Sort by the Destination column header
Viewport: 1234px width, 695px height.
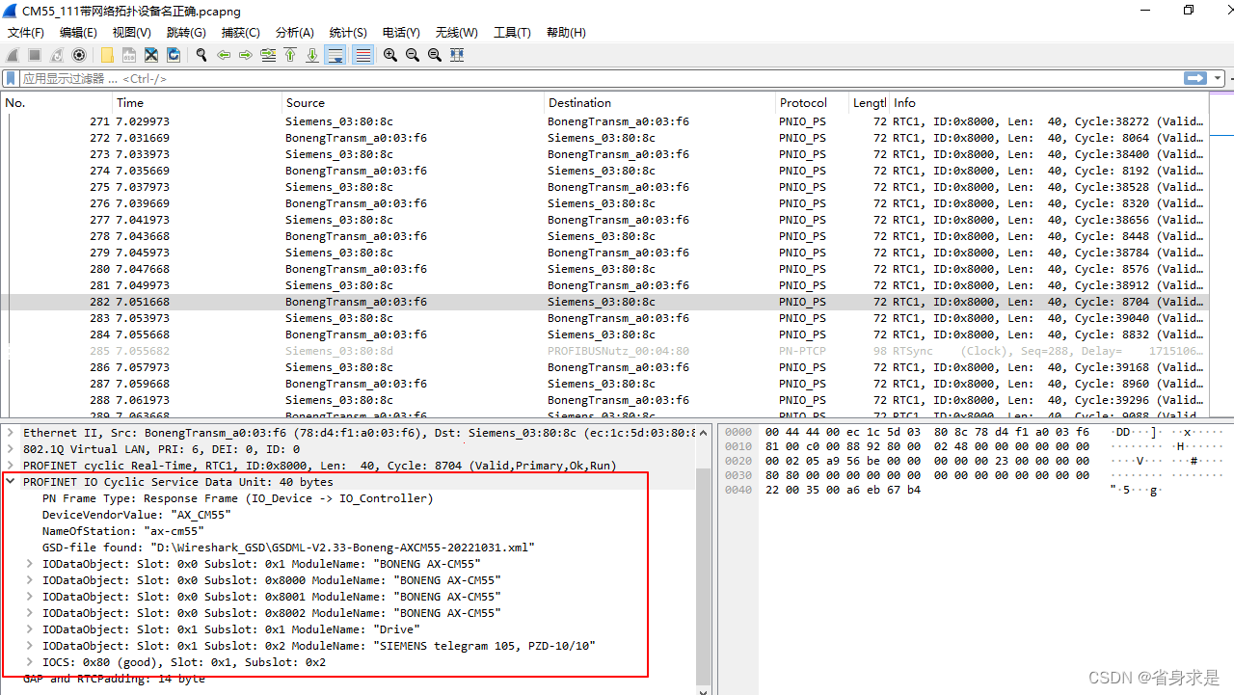click(660, 103)
